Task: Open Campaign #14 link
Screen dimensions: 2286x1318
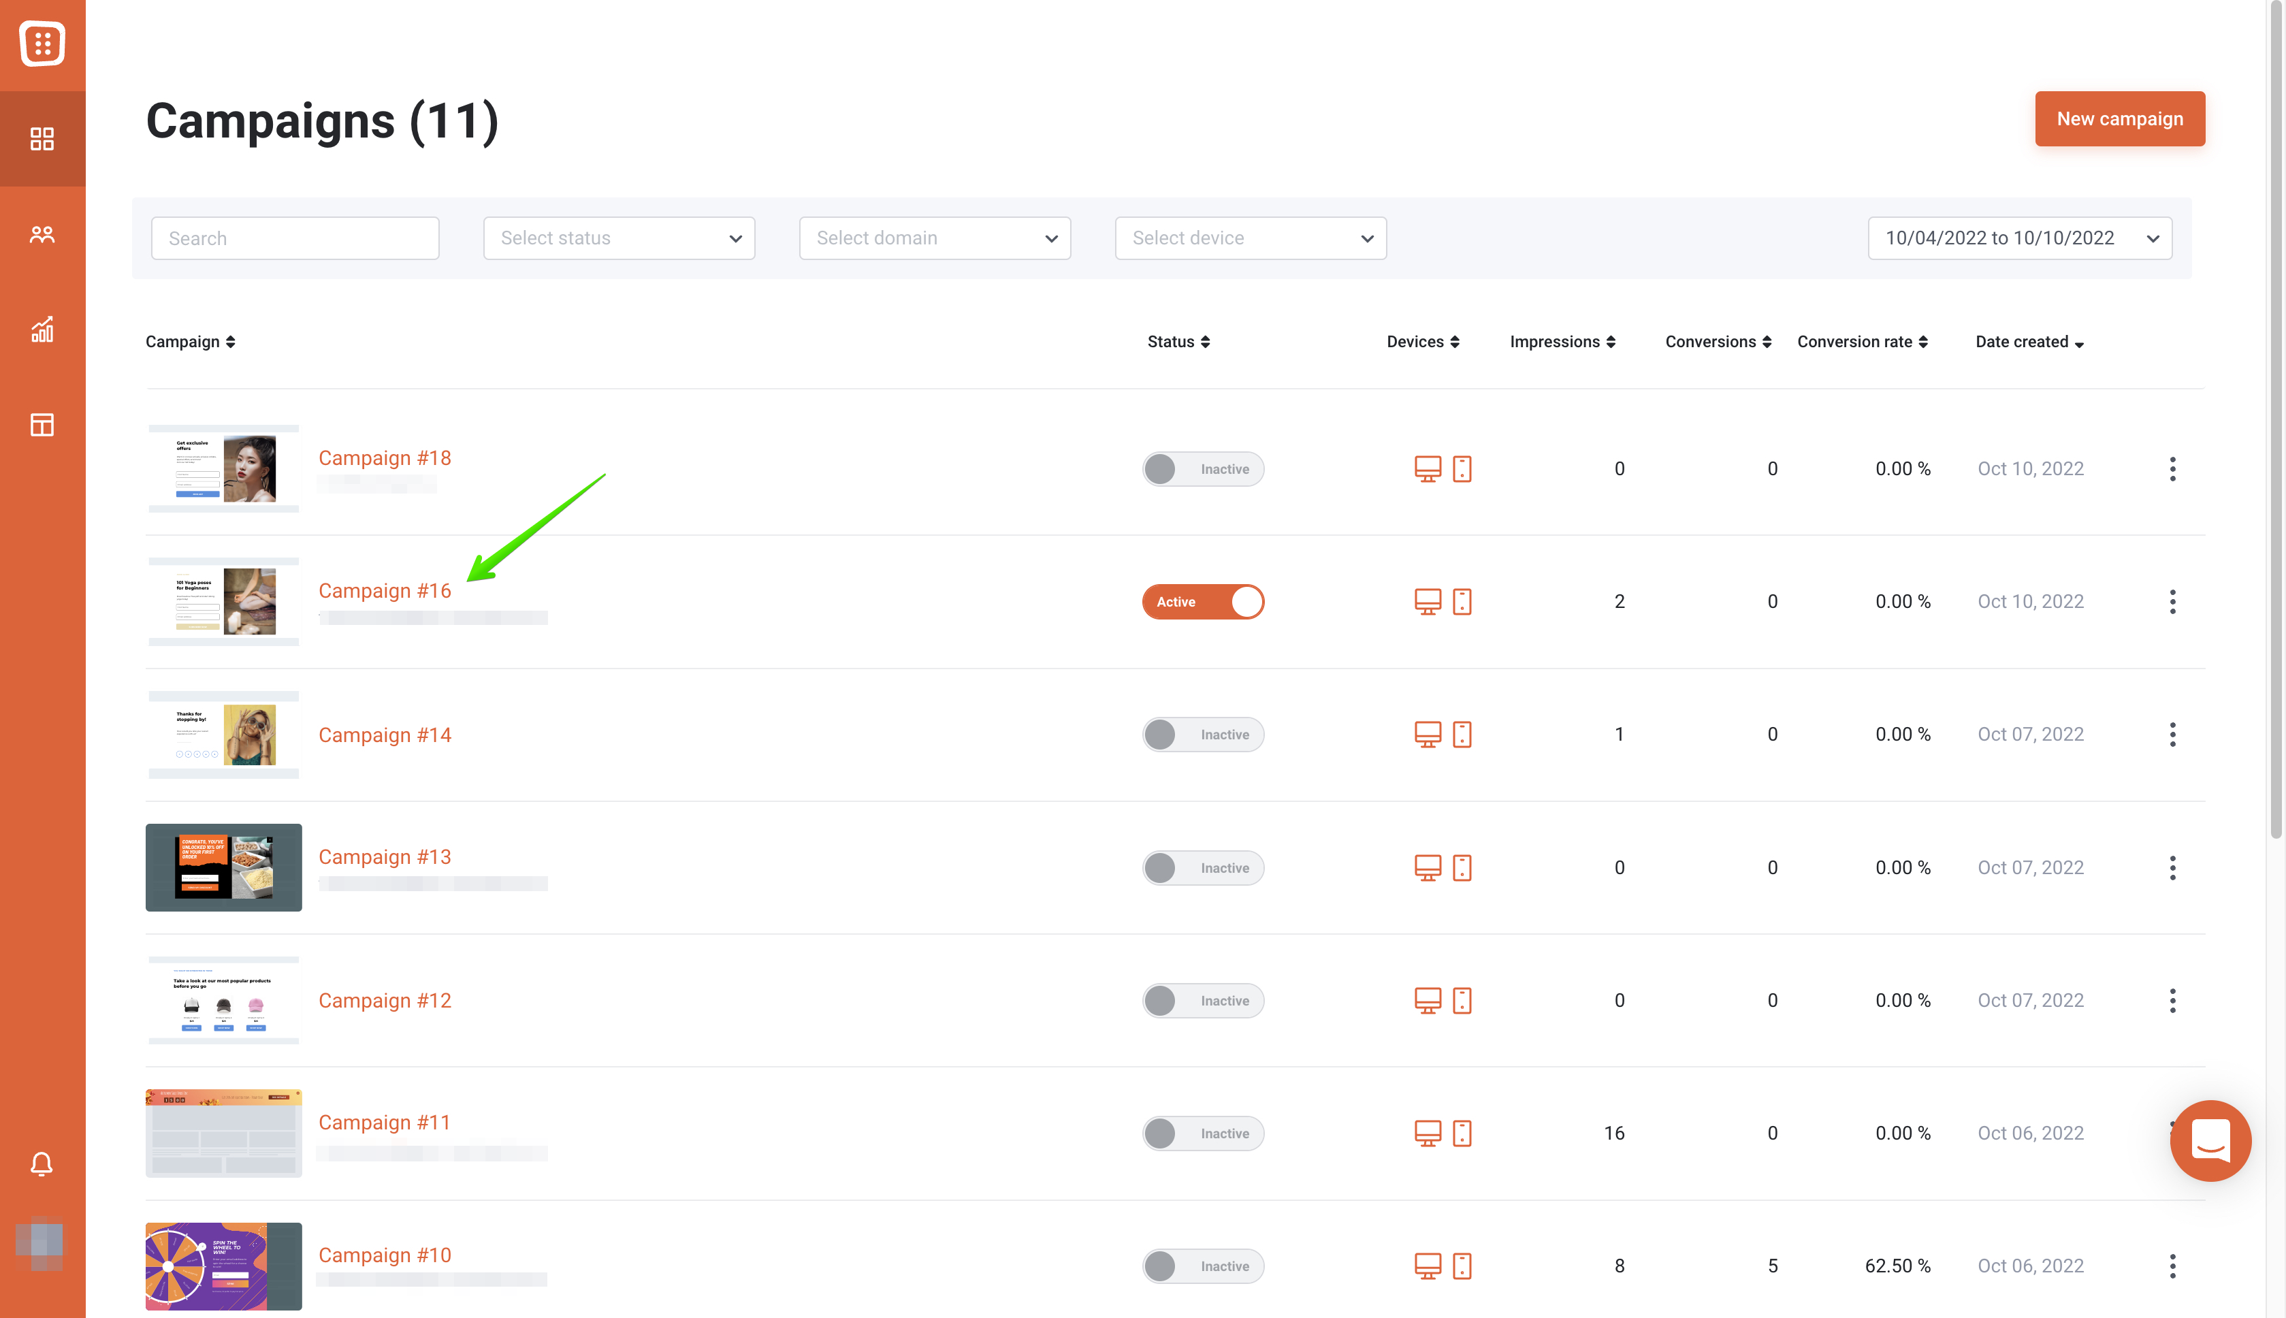Action: 385,735
